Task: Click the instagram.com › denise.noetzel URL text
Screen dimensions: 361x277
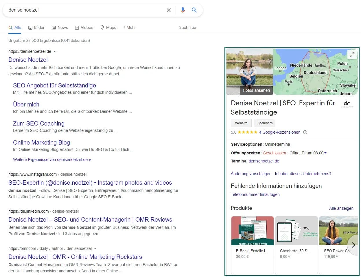Action: point(47,174)
